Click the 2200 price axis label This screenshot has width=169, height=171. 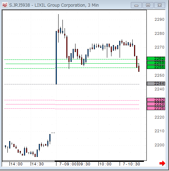(159, 145)
